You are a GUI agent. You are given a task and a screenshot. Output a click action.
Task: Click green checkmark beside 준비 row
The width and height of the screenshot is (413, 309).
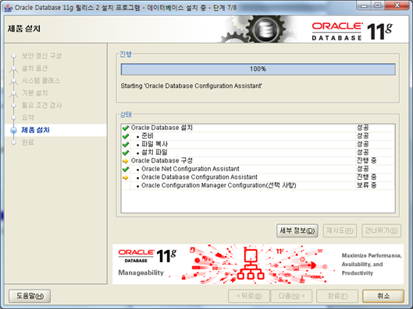point(126,136)
